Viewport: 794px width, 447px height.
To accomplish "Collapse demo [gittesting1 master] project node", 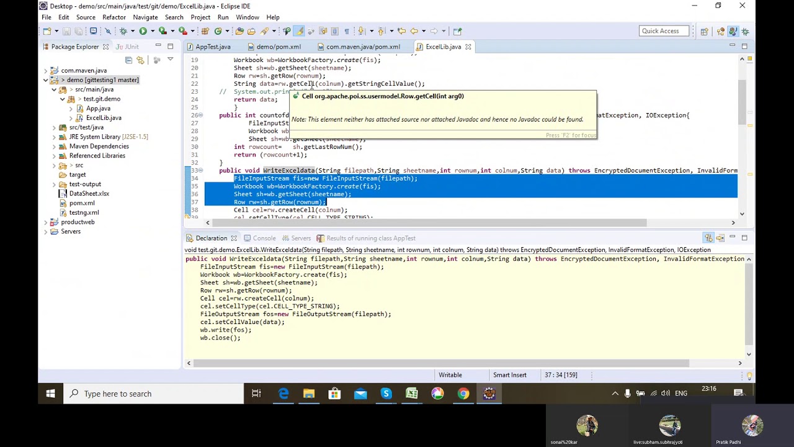I will (x=46, y=80).
